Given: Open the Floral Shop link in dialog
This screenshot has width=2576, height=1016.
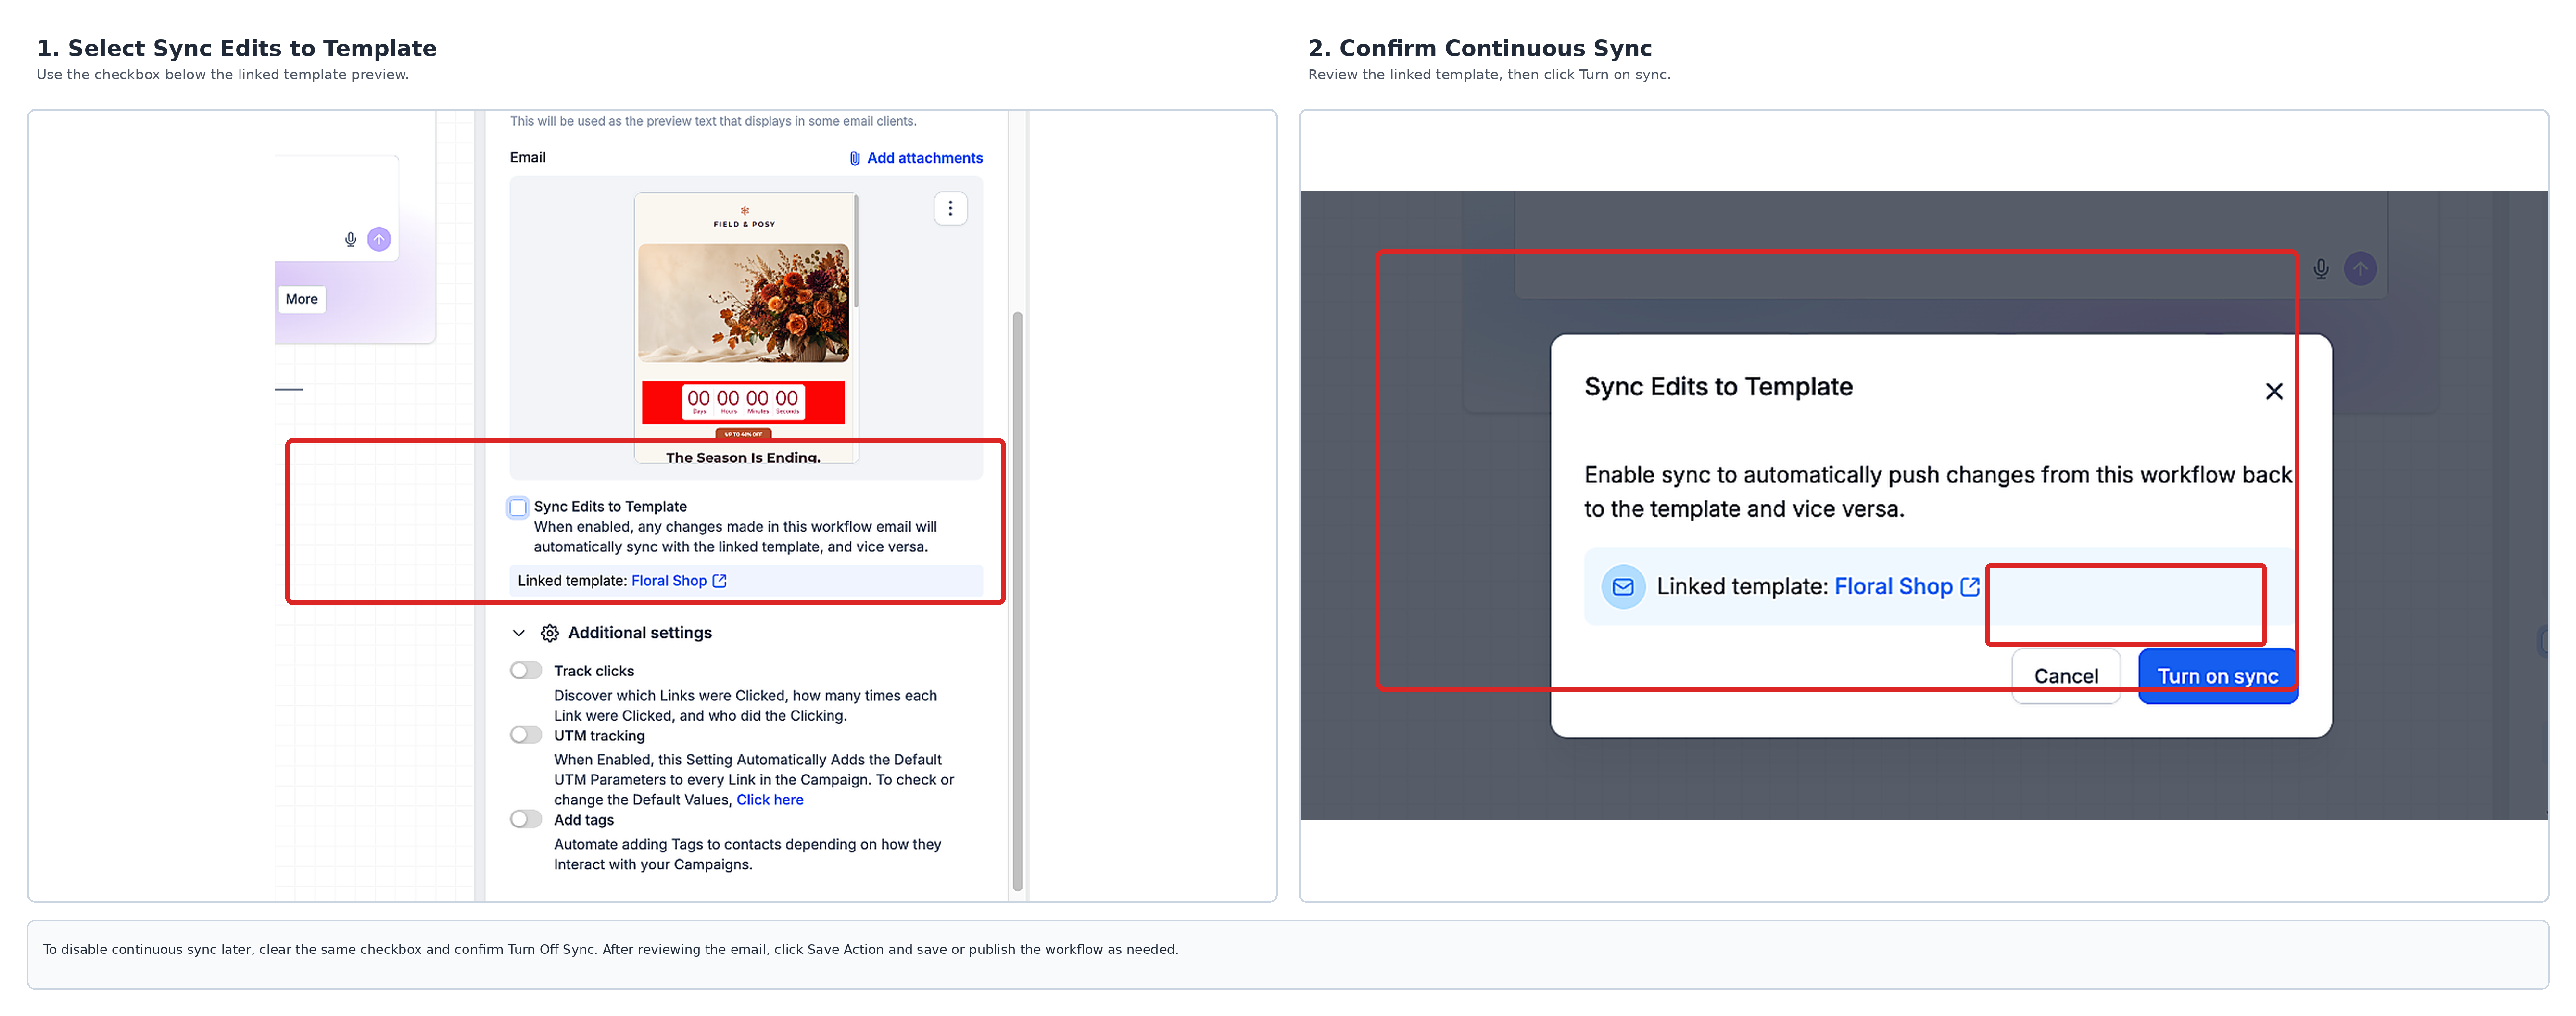Looking at the screenshot, I should click(1893, 587).
